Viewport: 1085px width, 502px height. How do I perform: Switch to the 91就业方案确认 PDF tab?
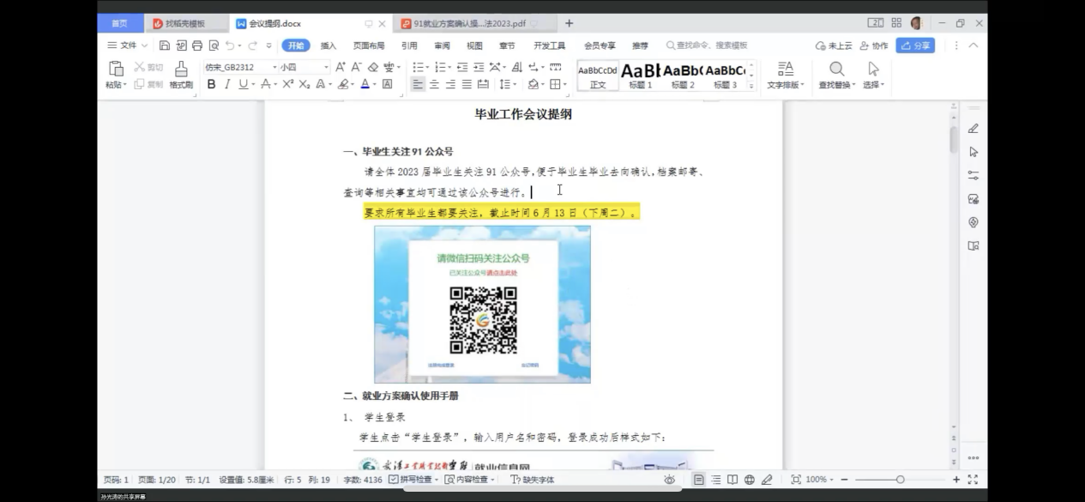click(x=467, y=23)
